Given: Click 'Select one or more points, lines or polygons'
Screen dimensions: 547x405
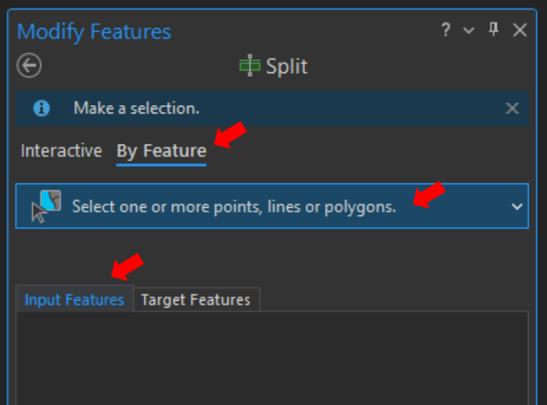Looking at the screenshot, I should [234, 207].
